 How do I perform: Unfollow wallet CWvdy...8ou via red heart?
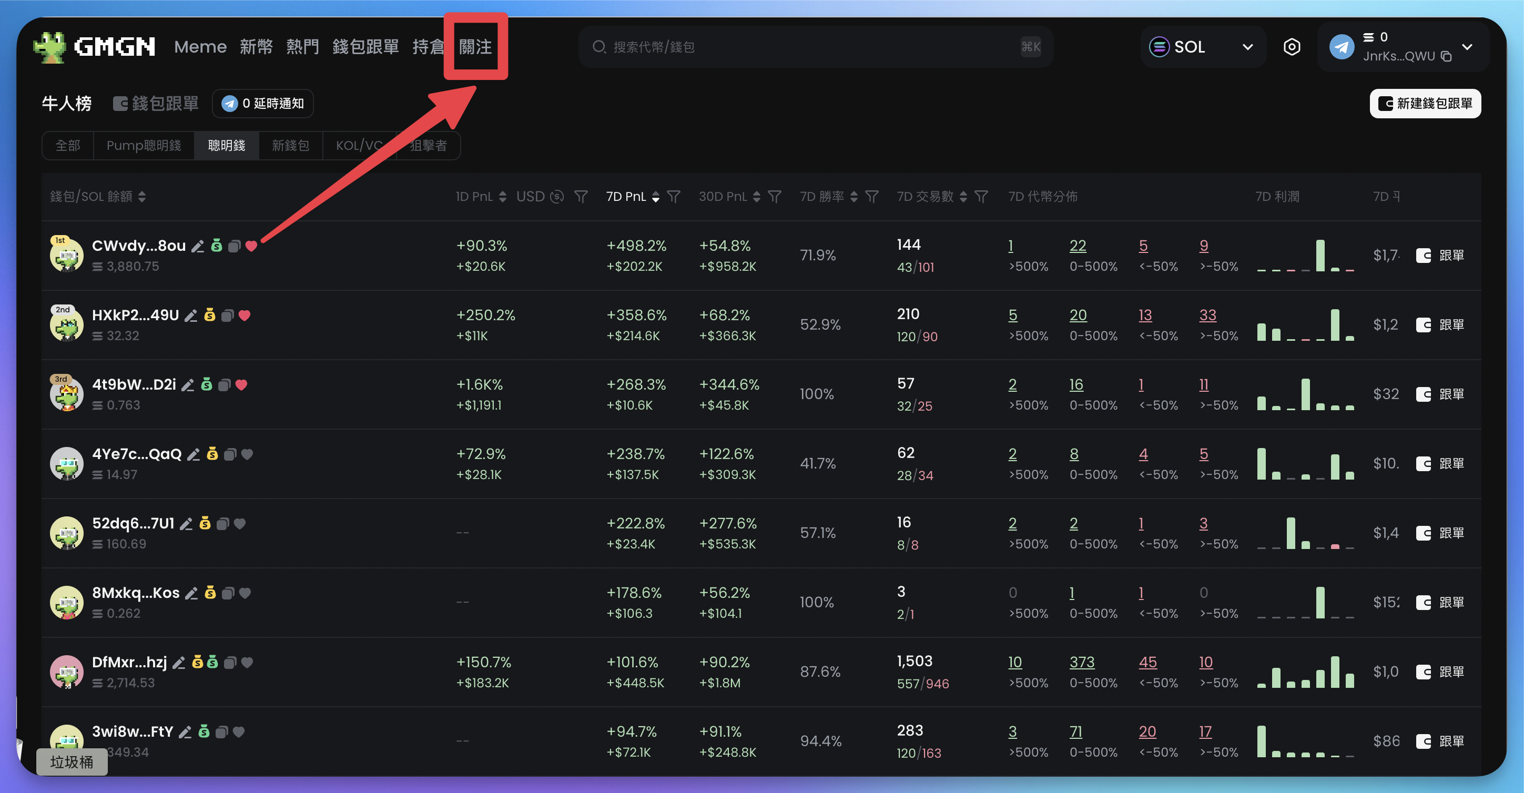point(251,246)
